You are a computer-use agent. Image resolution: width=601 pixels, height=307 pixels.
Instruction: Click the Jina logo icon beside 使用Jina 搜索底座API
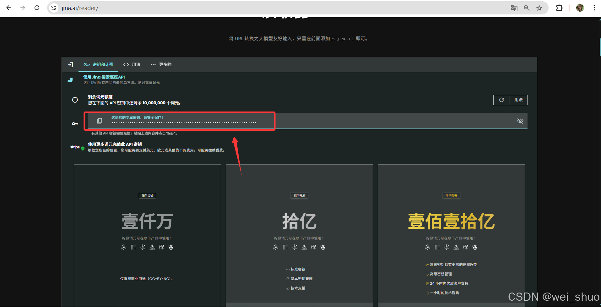coord(70,79)
